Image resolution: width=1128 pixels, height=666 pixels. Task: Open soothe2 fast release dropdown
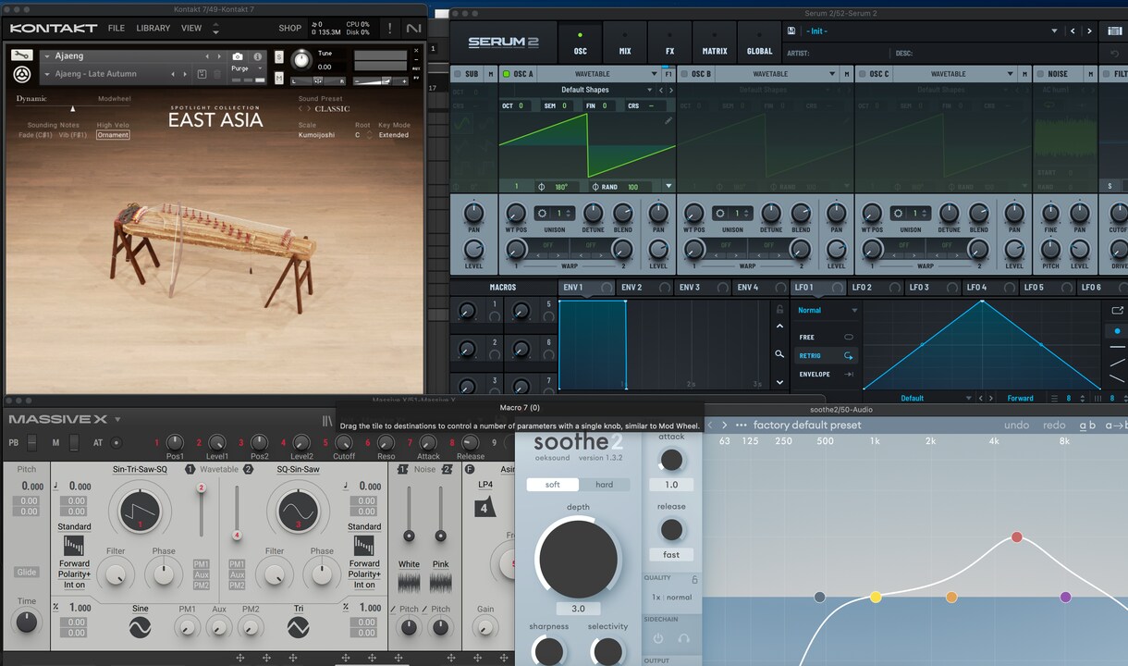[671, 555]
